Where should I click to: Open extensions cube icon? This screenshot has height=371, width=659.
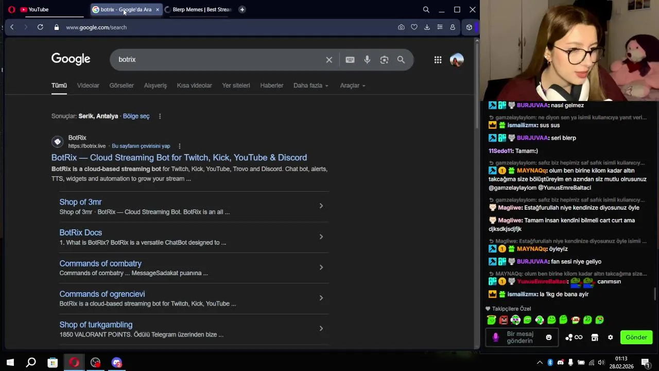[469, 27]
